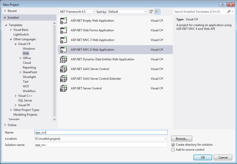The height and width of the screenshot is (164, 237).
Task: Click the search magnifier icon
Action: click(x=229, y=11)
